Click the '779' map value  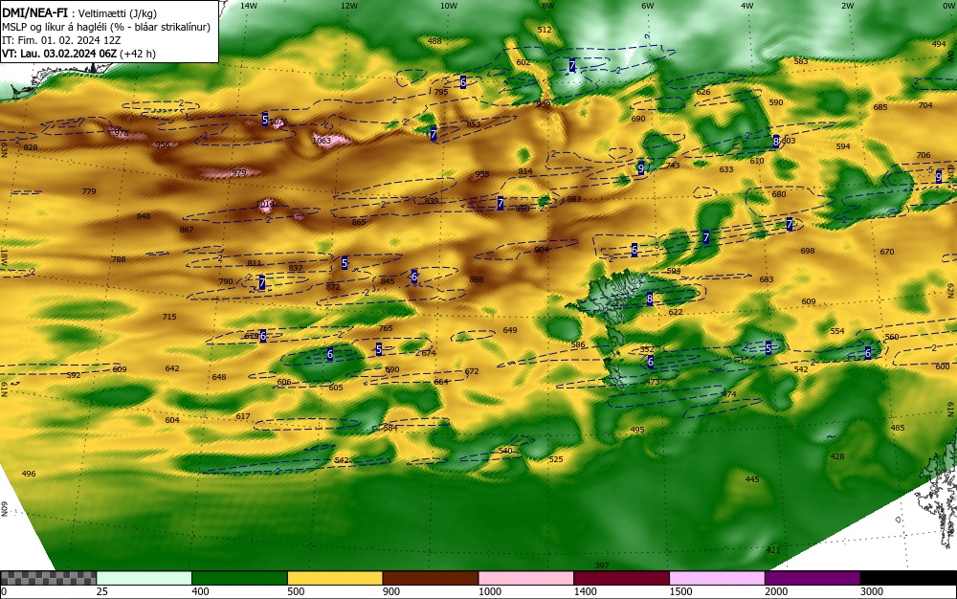point(89,191)
